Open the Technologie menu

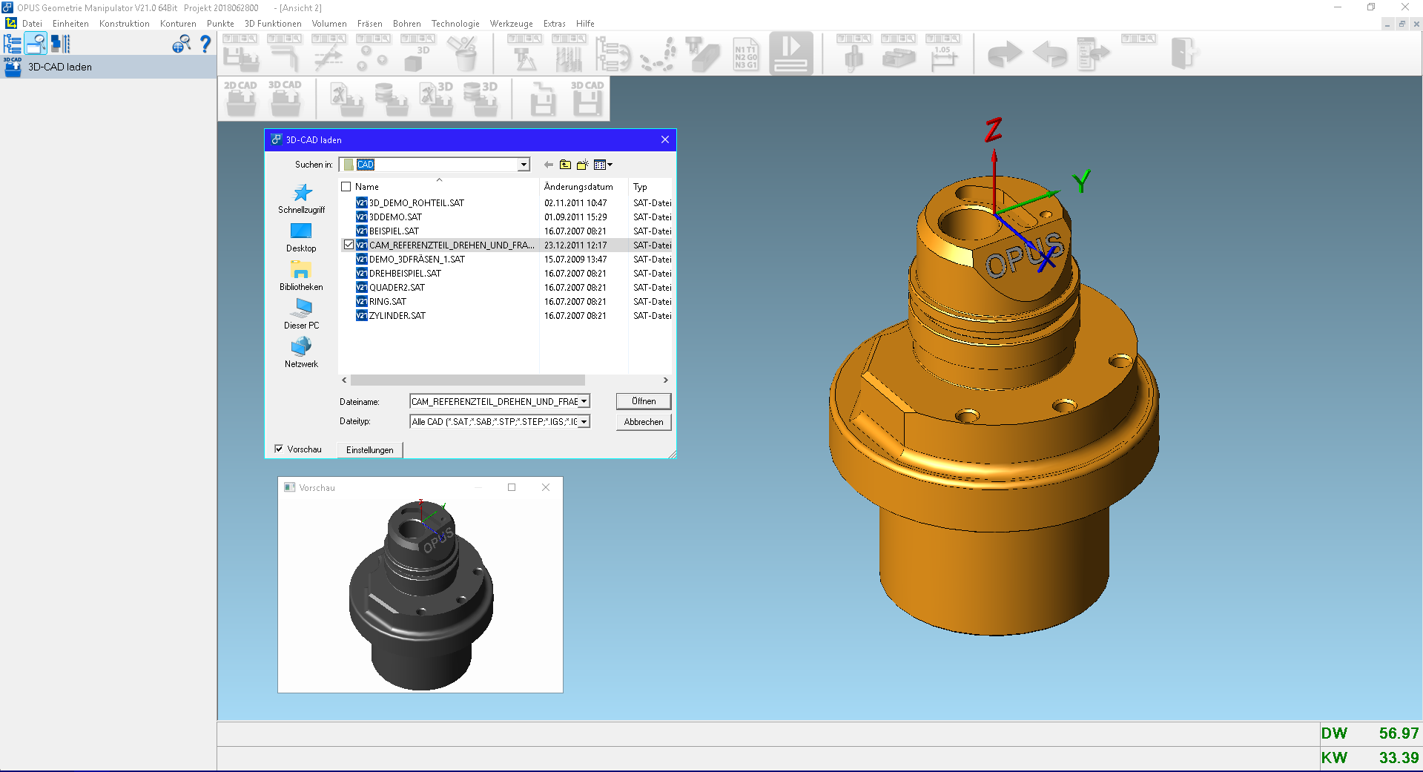[455, 24]
